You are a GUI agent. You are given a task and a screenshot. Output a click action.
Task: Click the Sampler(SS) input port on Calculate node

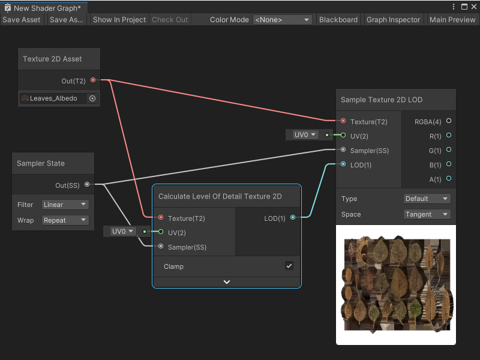161,247
